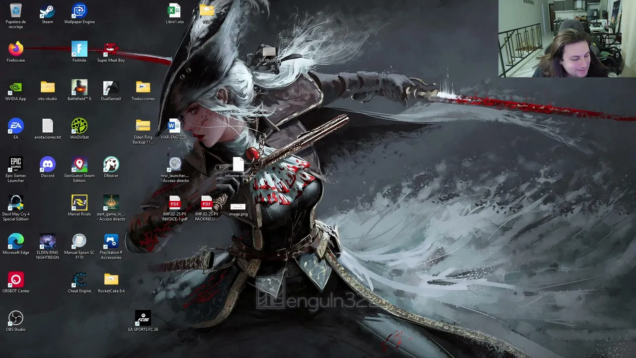Open the Manual Epson SC F170 shortcut
This screenshot has height=358, width=636.
[x=79, y=241]
